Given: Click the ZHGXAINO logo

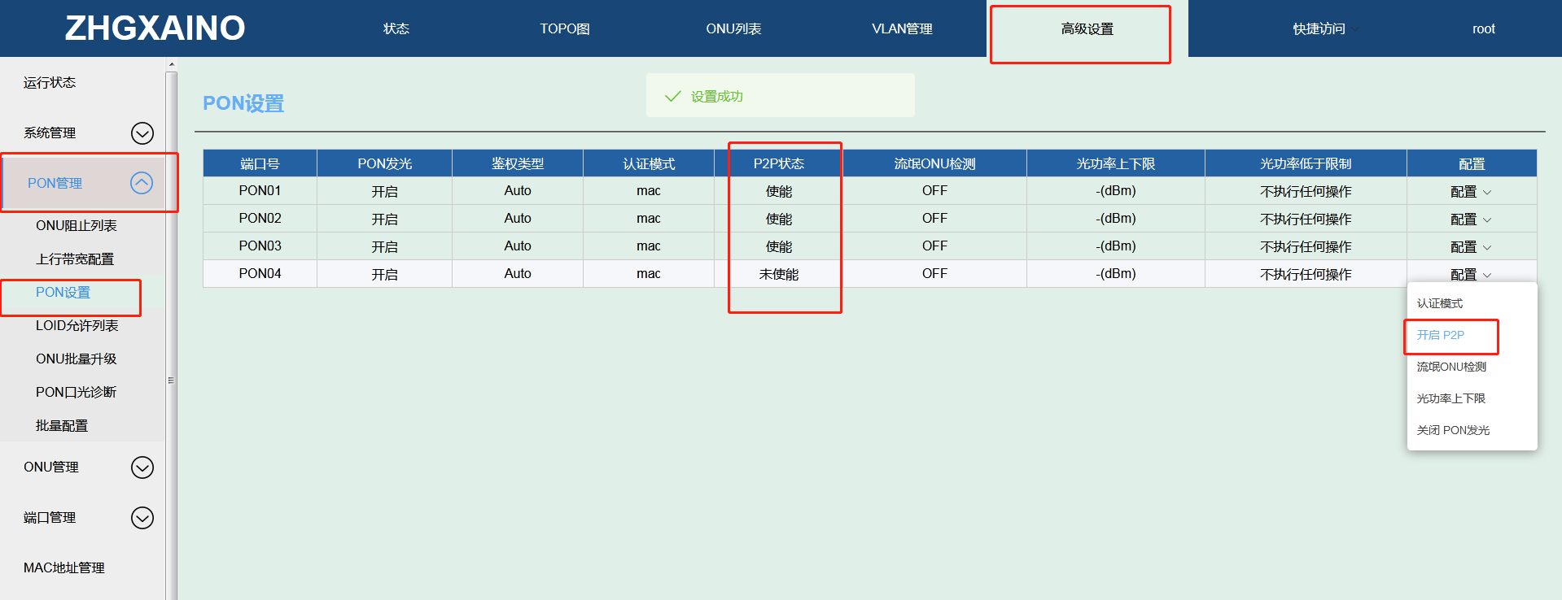Looking at the screenshot, I should tap(155, 28).
